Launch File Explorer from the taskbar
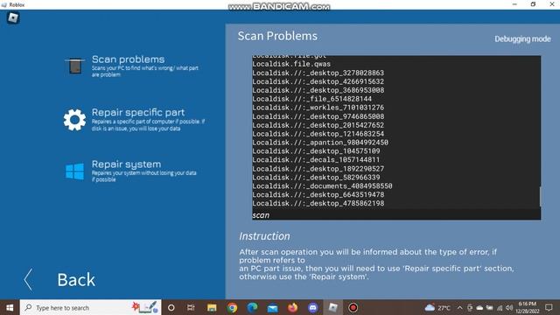 pos(212,307)
